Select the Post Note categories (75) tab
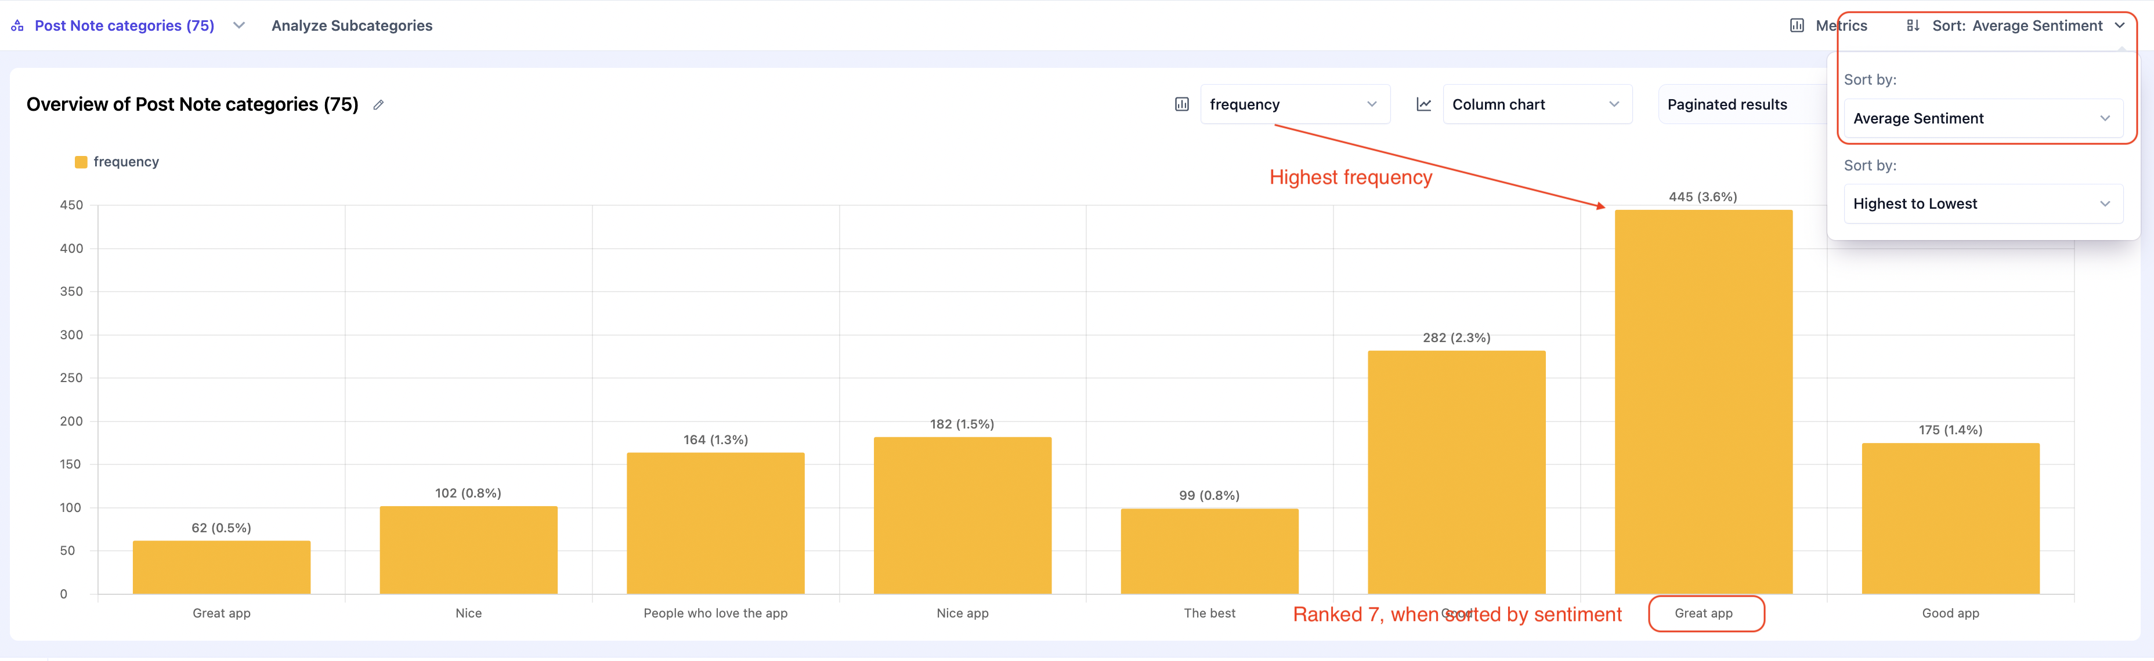This screenshot has width=2154, height=661. click(x=124, y=26)
